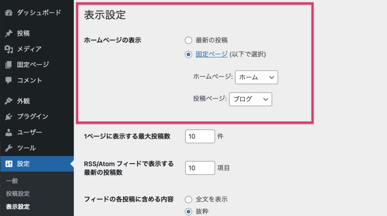
Task: Open the メディア media library icon
Action: [9, 49]
